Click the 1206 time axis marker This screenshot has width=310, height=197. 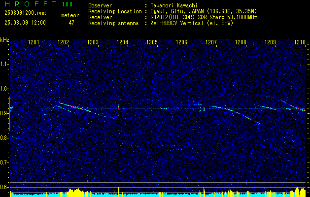(182, 42)
